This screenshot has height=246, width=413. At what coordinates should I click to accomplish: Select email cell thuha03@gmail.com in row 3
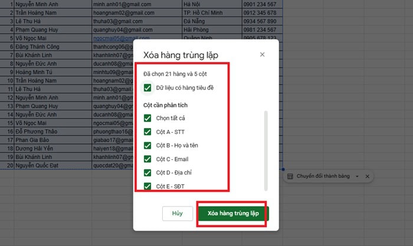click(x=137, y=21)
